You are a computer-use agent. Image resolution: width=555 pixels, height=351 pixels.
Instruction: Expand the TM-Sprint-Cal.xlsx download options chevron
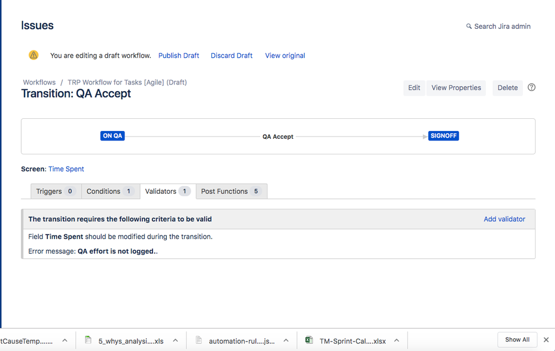tap(397, 340)
